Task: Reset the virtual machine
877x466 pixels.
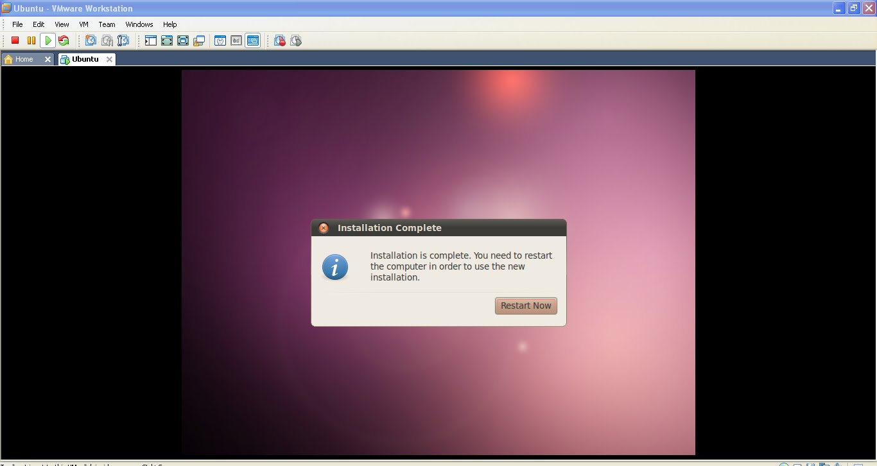Action: click(x=64, y=40)
